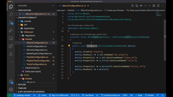Screen dimensions: 173x97
Task: Split the editor right
Action: 158,6
